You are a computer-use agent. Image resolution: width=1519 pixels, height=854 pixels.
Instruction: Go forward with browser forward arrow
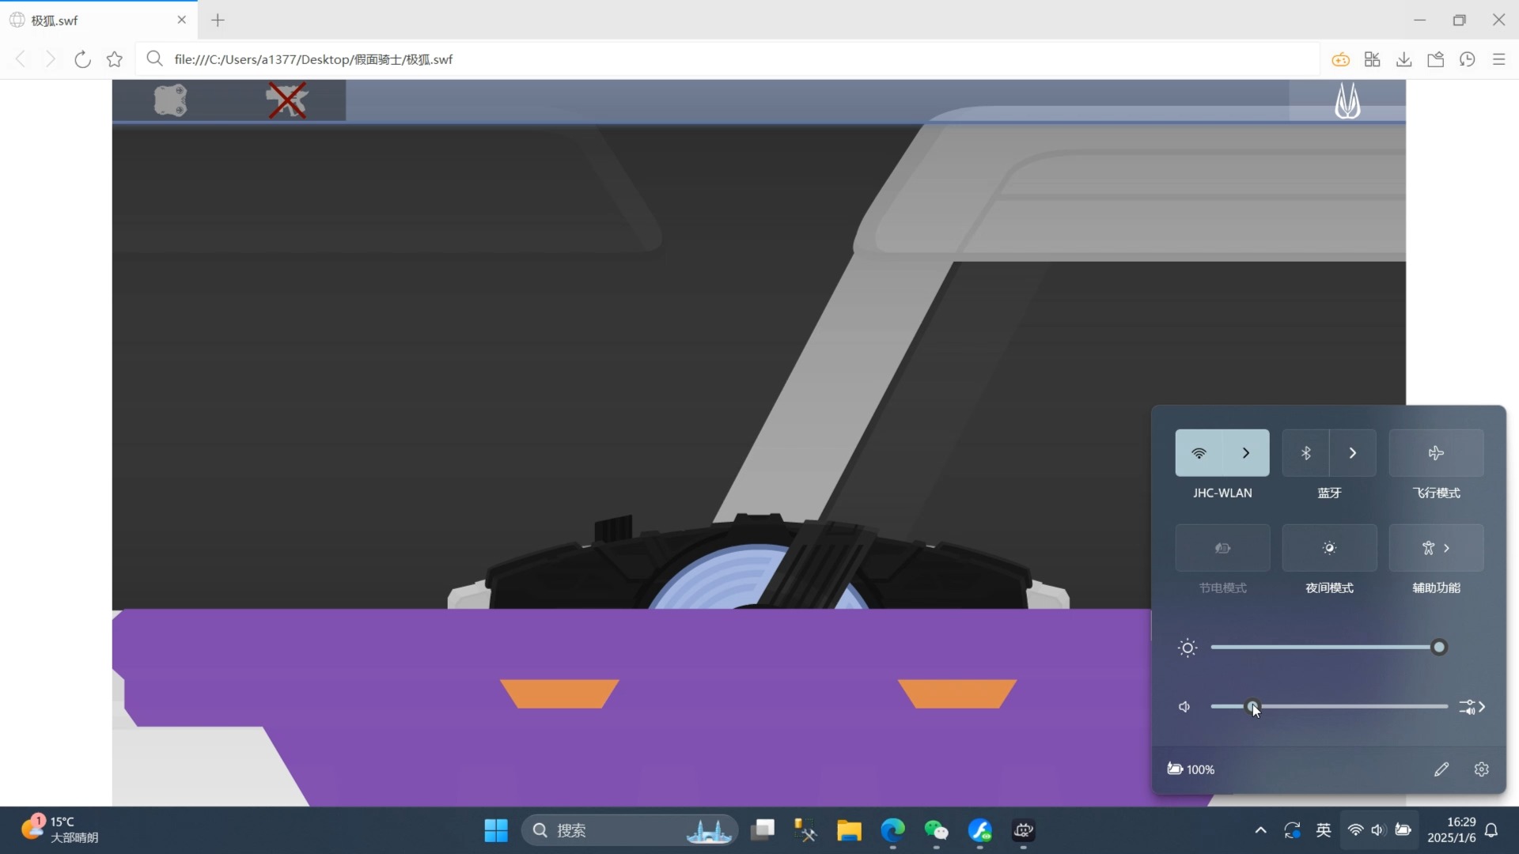tap(50, 59)
